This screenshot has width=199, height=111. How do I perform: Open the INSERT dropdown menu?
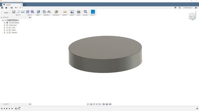coord(72,15)
